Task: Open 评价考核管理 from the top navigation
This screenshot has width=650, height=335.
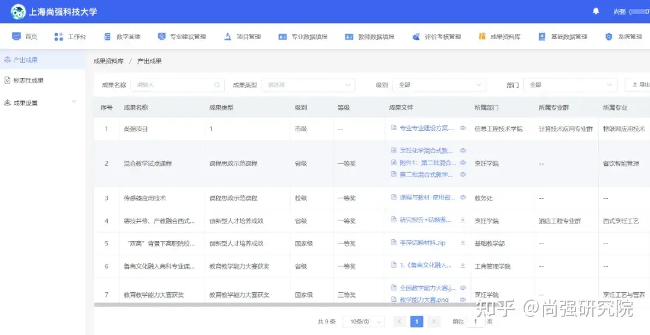Action: pos(436,37)
